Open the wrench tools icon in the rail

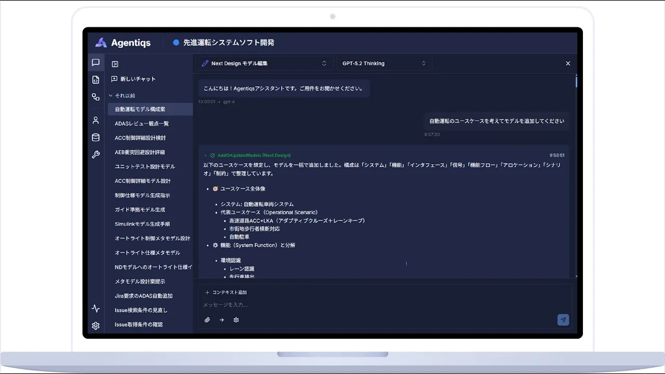[96, 154]
